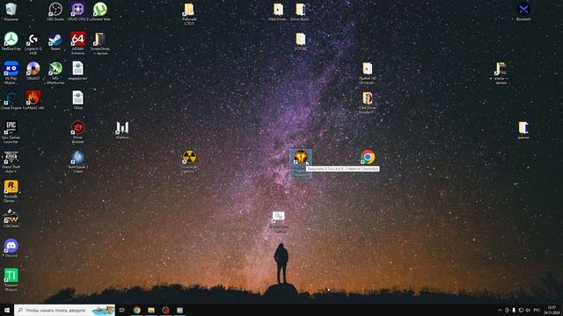Select the S.T.A.L.K.E.R. 2 Heart of Chornobyl icon

click(301, 163)
